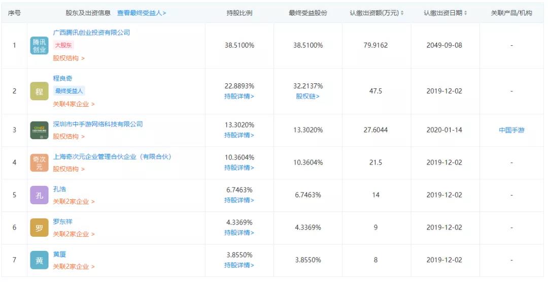Open 深圳市中手游网络科技有限公司 company page
The width and height of the screenshot is (548, 282).
click(x=98, y=124)
